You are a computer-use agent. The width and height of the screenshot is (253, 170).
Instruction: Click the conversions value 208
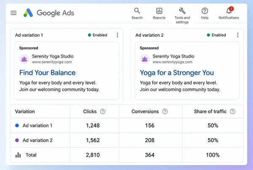click(150, 140)
